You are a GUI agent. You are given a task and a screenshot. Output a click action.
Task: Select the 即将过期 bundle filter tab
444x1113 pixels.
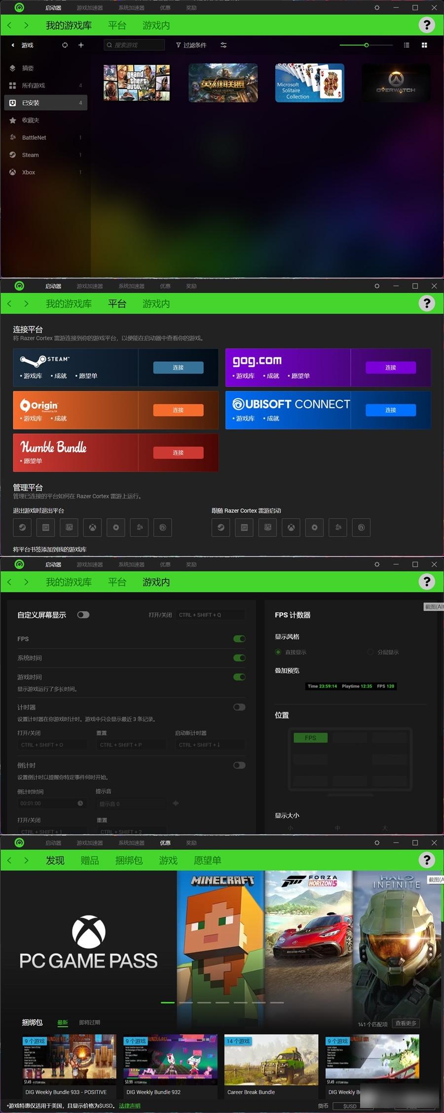89,1022
